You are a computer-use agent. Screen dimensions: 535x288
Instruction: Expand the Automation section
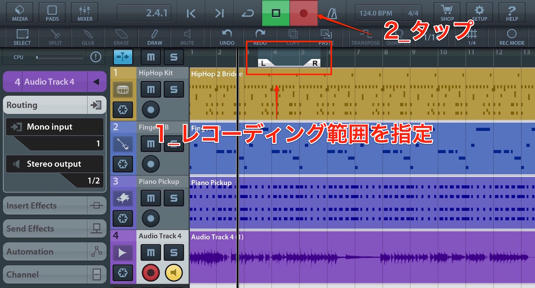tap(55, 252)
